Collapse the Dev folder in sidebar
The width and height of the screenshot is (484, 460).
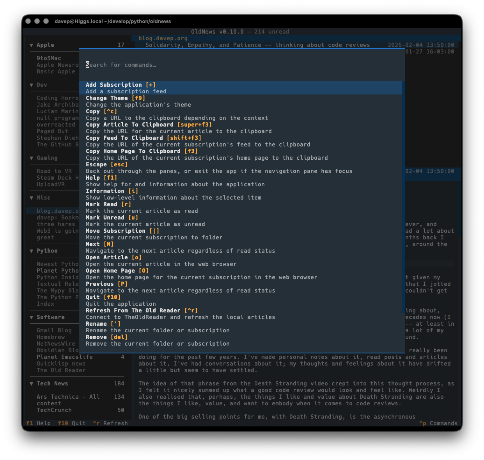(x=31, y=85)
